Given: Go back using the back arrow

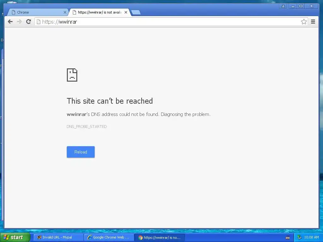Looking at the screenshot, I should (x=10, y=22).
